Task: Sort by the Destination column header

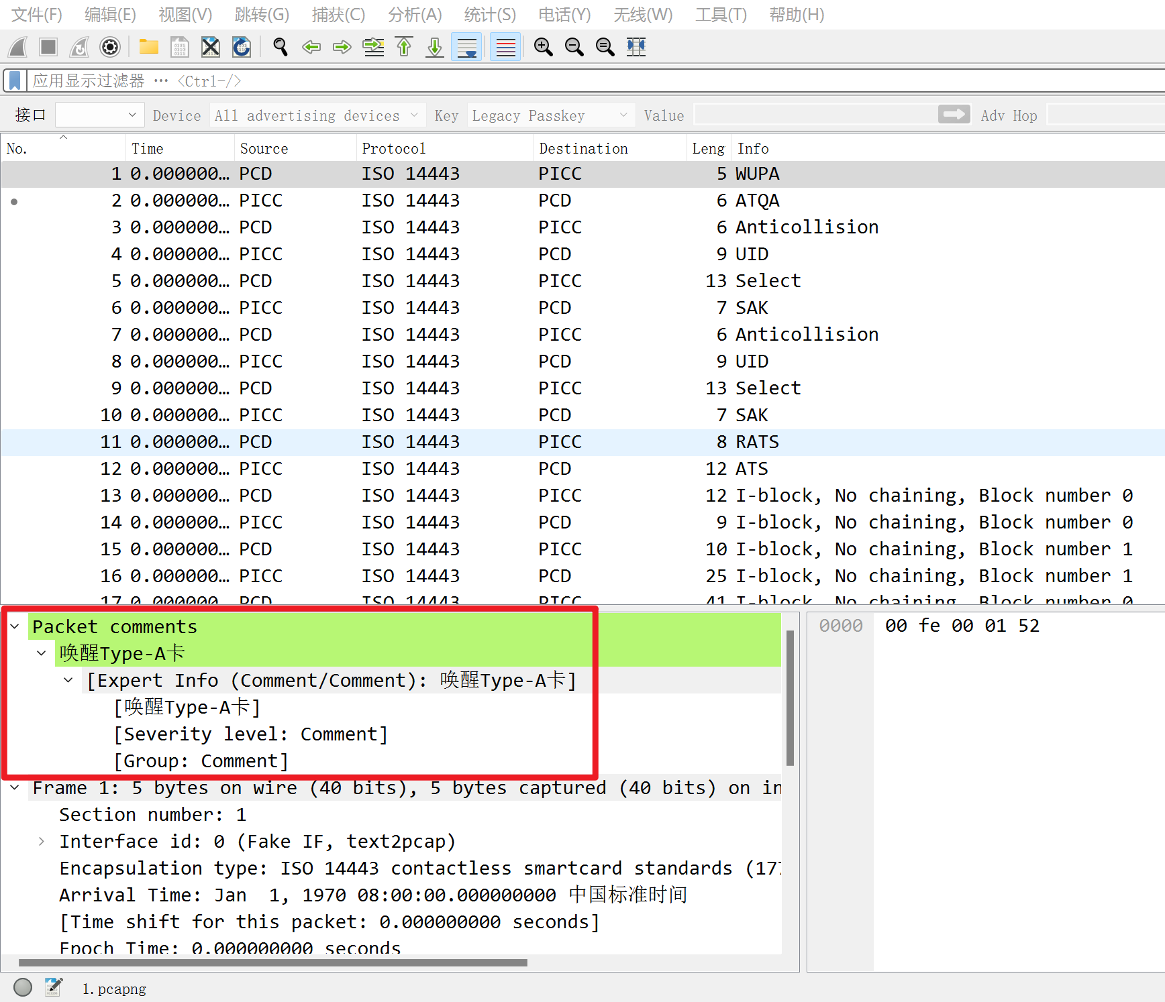Action: (610, 148)
